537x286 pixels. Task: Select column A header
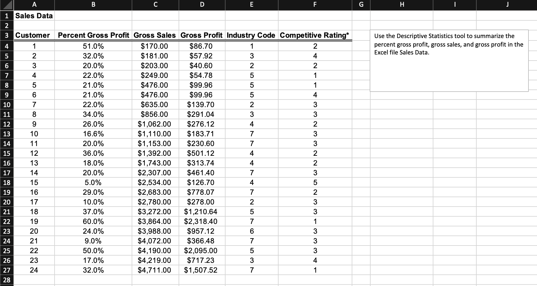[x=34, y=4]
